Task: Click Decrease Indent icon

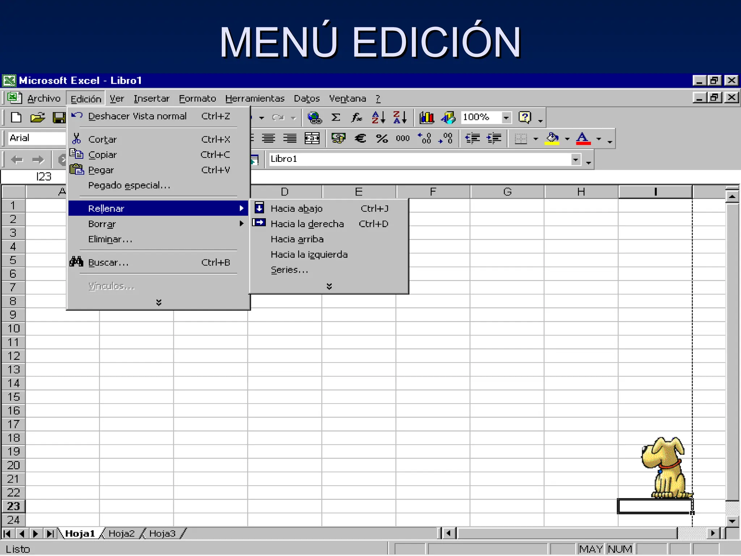Action: (x=472, y=138)
